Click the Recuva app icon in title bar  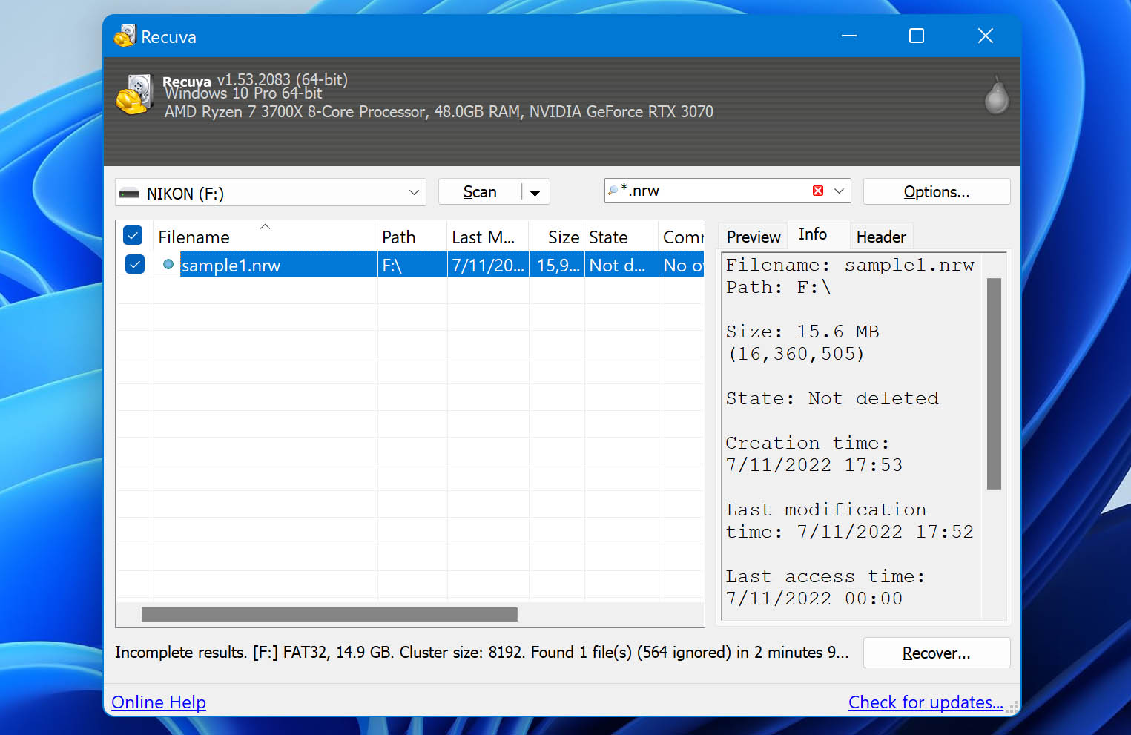(x=125, y=36)
